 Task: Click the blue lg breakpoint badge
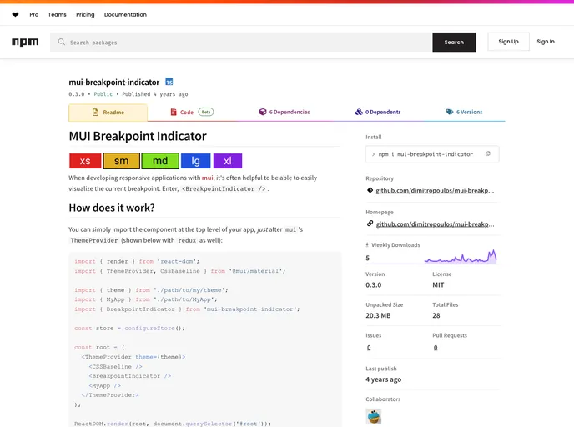click(x=195, y=161)
